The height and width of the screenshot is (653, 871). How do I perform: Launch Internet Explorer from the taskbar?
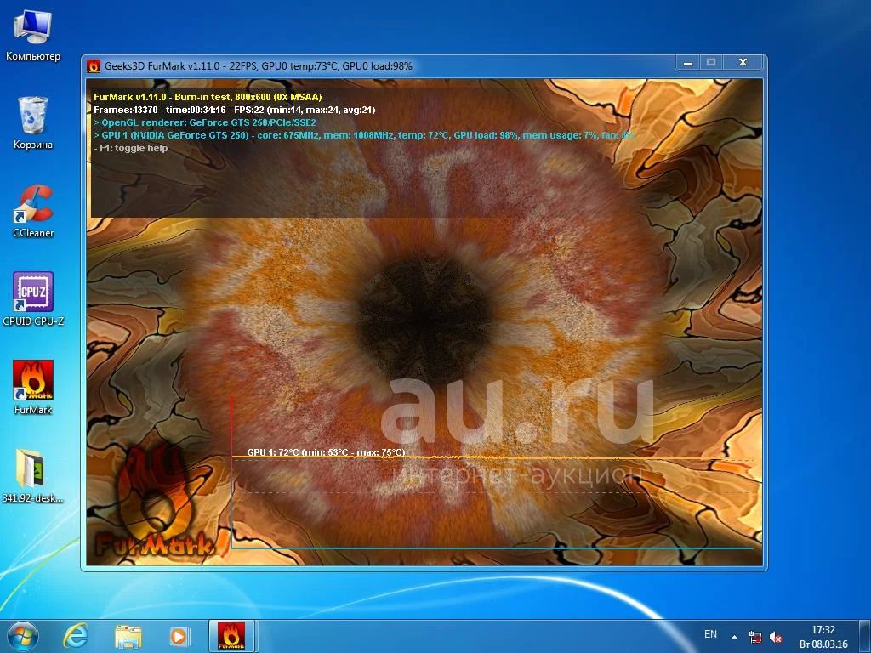[x=76, y=636]
